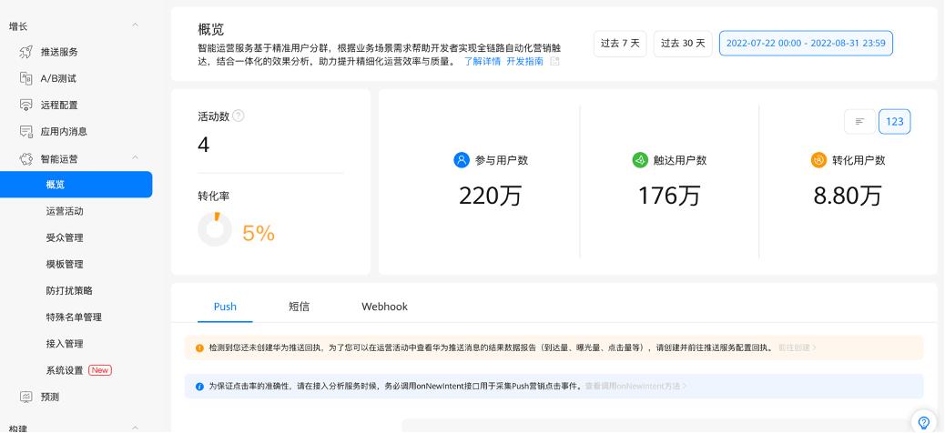Click the 过去 7 天 button
The height and width of the screenshot is (433, 945).
click(x=620, y=44)
